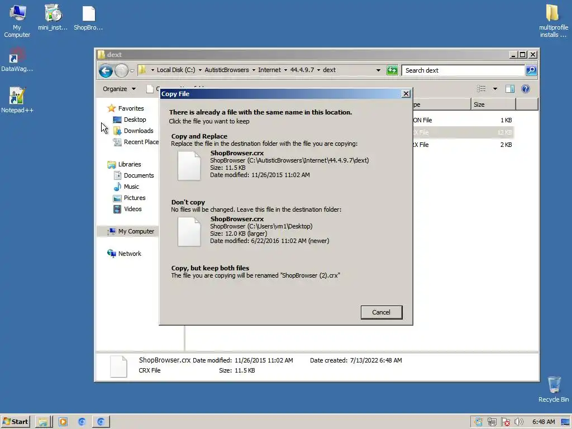Open recent pages dropdown beside forward arrow
572x429 pixels.
coord(132,70)
